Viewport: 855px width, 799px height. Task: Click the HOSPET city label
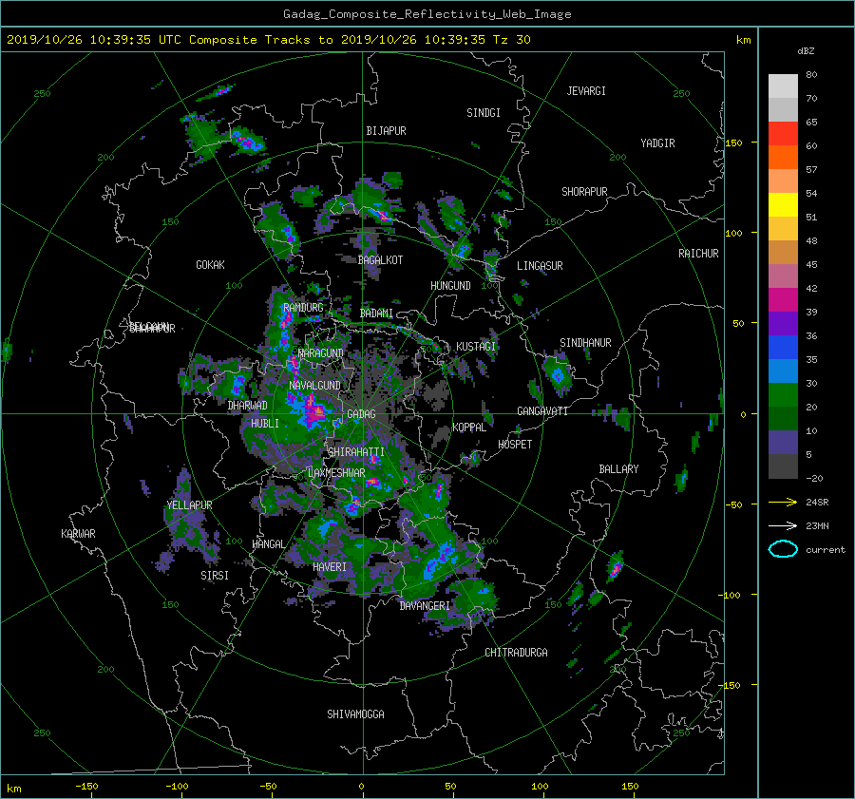pyautogui.click(x=515, y=445)
